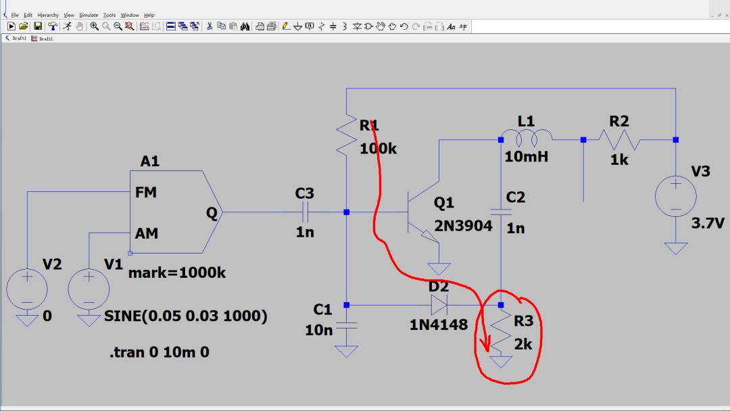Click the Zoom In magnifier icon
Image resolution: width=730 pixels, height=411 pixels.
[94, 26]
